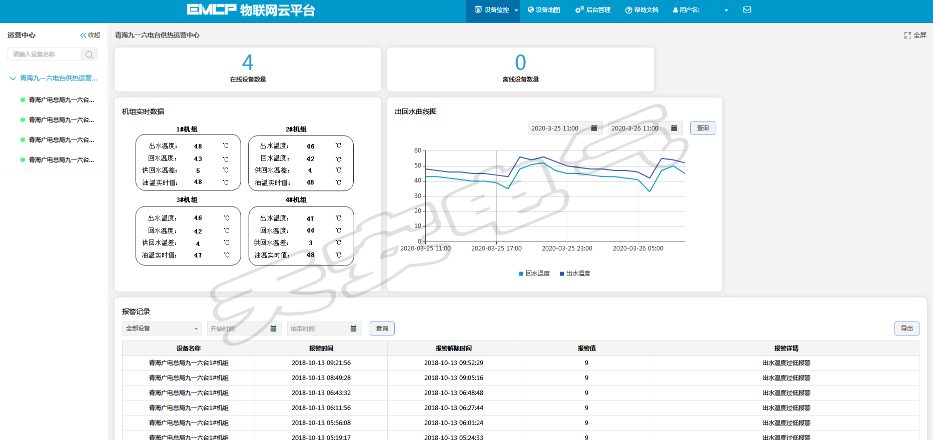The image size is (933, 440).
Task: Toggle 回水温度 legend series
Action: 534,273
